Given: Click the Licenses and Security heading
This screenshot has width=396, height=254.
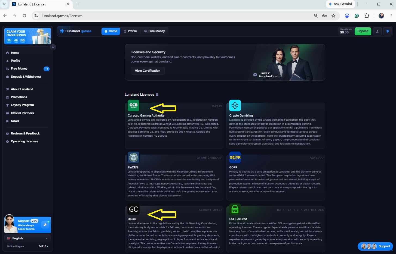Looking at the screenshot, I should [x=148, y=52].
